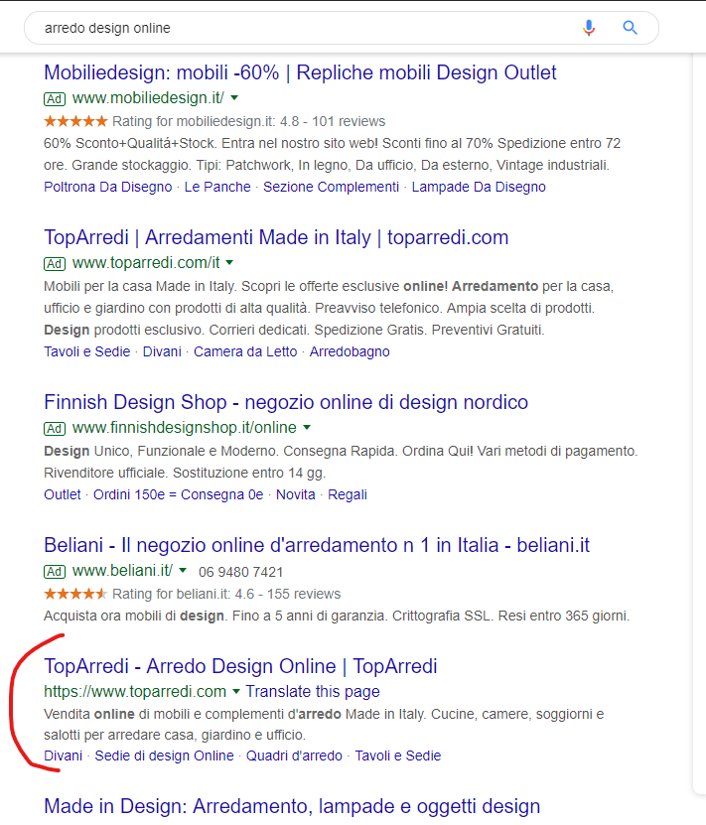
Task: Open the 'Divani' sitelink under TopArredi ad
Action: (x=162, y=351)
